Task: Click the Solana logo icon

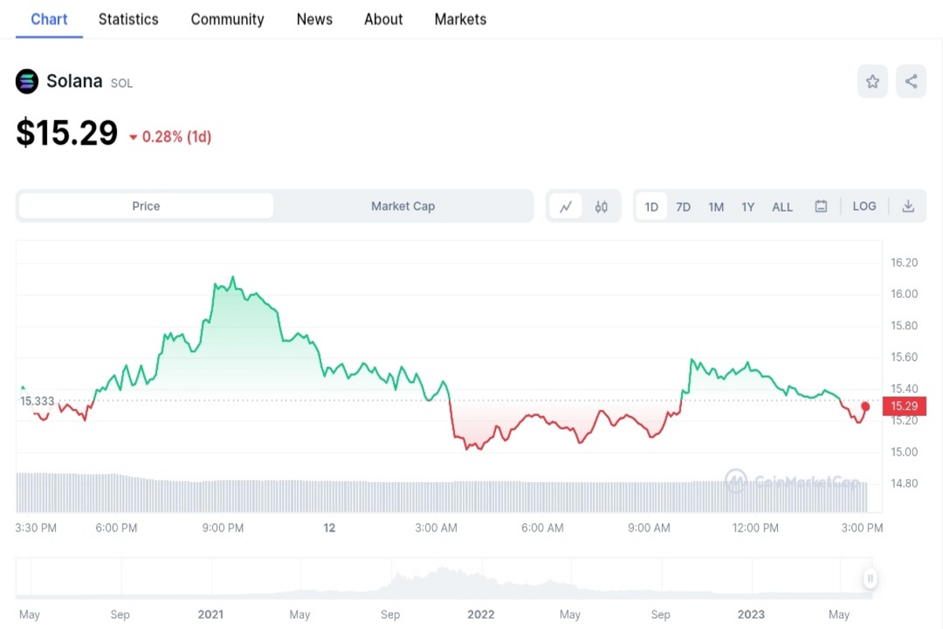Action: point(27,81)
